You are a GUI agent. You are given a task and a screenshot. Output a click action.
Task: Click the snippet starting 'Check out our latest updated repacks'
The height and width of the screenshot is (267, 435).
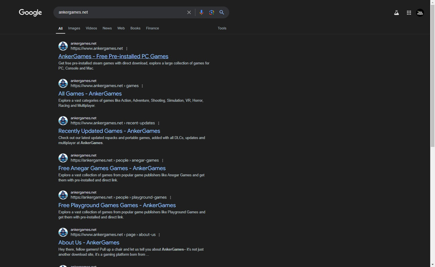(x=132, y=140)
